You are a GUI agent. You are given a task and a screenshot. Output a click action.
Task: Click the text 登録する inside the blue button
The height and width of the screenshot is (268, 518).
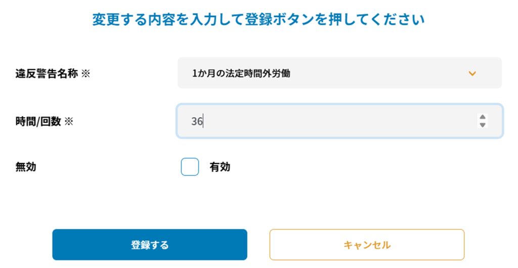150,245
